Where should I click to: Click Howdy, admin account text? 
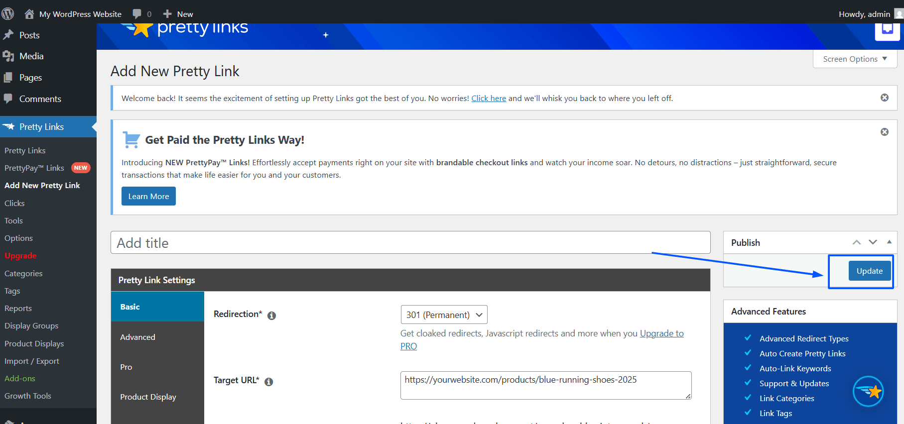(x=864, y=14)
